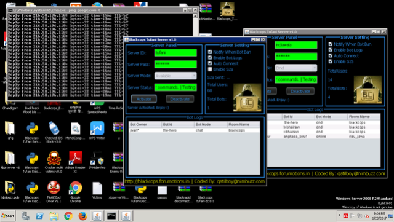The height and width of the screenshot is (222, 394).
Task: Click Server Pass field in front window
Action: (175, 64)
